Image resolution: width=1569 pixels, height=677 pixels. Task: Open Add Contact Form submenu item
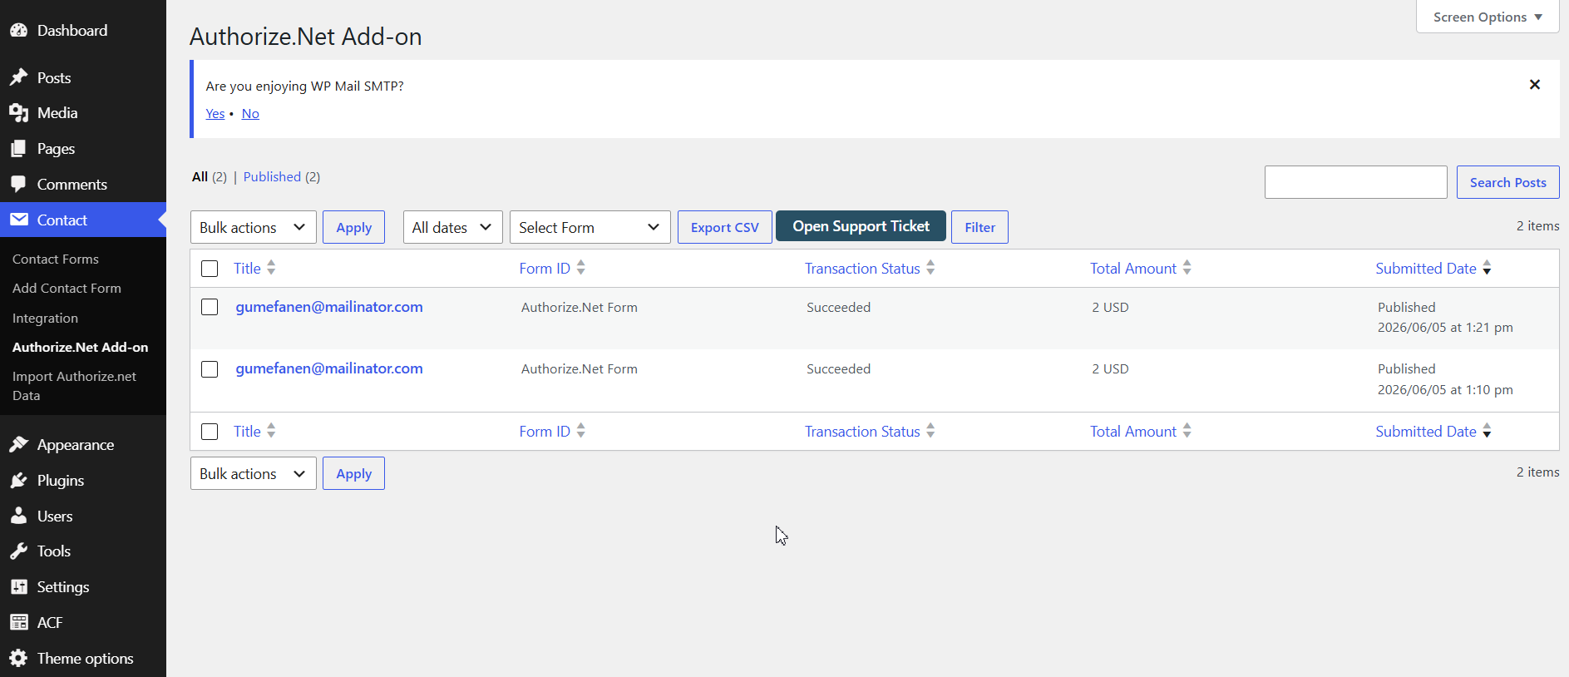[x=67, y=289]
